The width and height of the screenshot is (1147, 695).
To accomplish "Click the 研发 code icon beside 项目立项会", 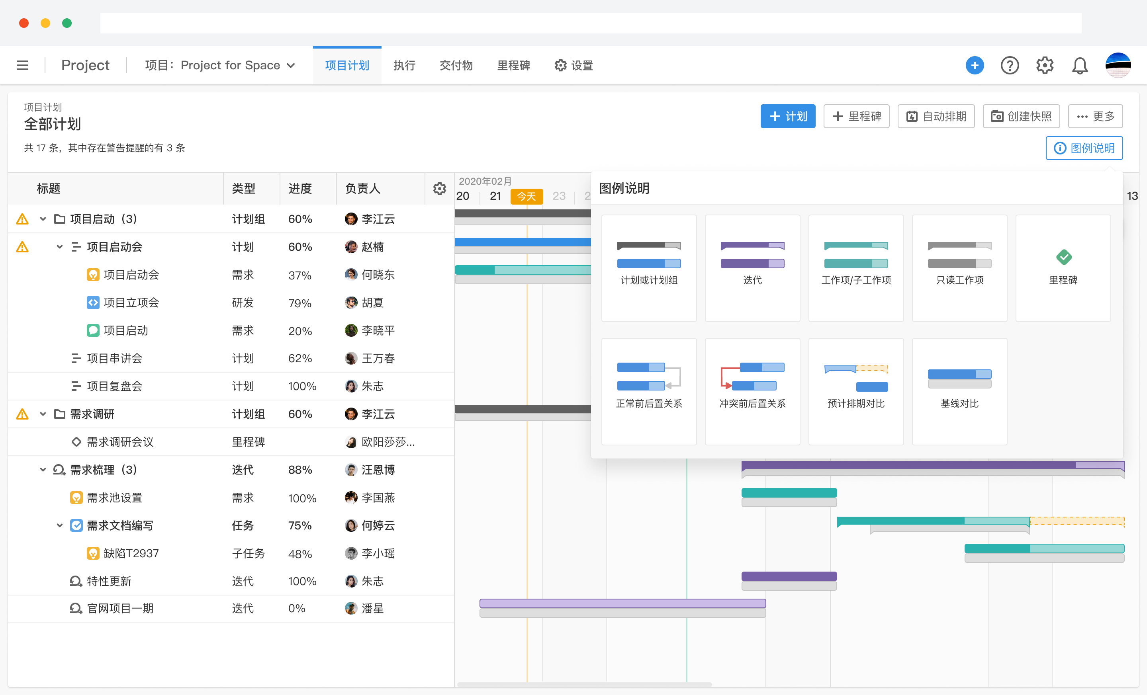I will [x=93, y=303].
